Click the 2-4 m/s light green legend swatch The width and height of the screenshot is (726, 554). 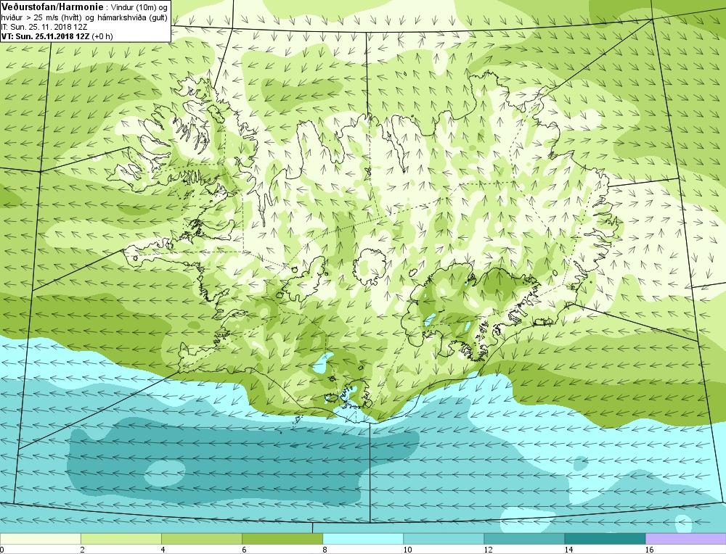[x=121, y=539]
